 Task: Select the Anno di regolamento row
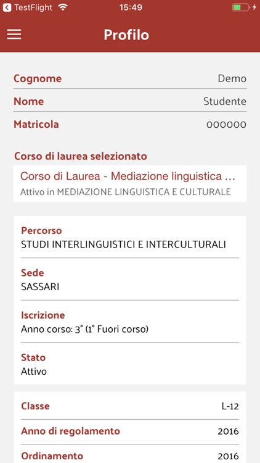click(x=130, y=432)
